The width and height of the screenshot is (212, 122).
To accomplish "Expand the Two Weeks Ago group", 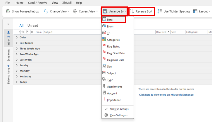I will pyautogui.click(x=17, y=54).
